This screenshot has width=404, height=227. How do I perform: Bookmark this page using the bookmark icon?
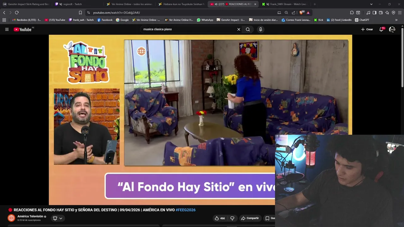coord(80,13)
